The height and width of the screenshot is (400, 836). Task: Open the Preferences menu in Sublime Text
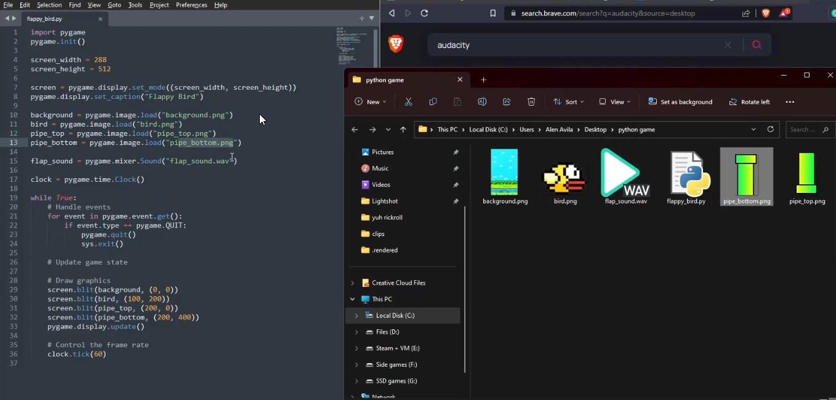pos(191,5)
